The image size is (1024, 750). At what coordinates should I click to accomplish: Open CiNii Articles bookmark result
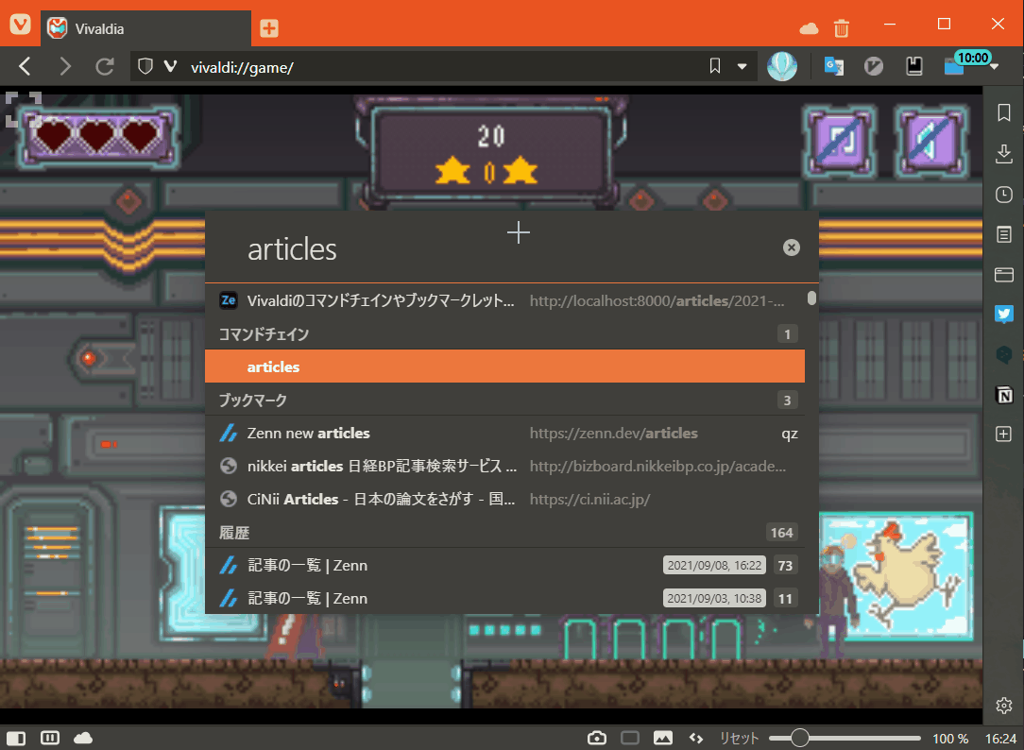click(504, 500)
